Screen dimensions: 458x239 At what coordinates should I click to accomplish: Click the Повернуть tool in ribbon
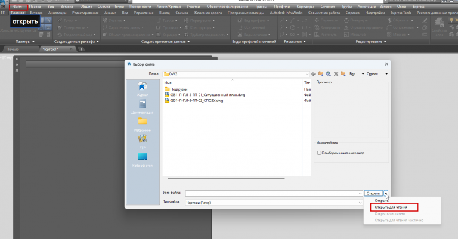pos(356,20)
